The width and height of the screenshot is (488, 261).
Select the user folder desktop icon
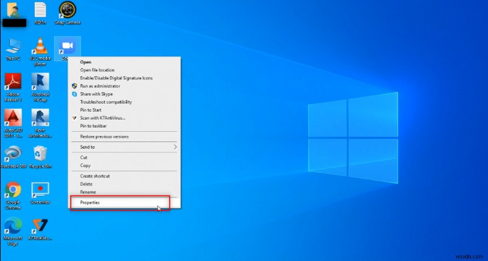pyautogui.click(x=13, y=13)
